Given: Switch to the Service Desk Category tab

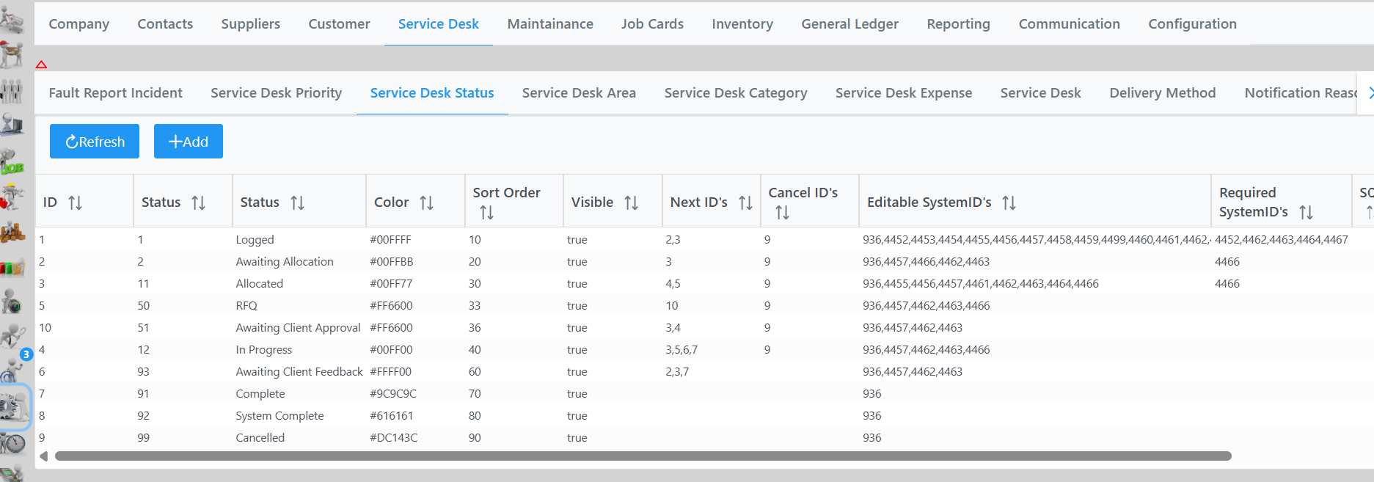Looking at the screenshot, I should point(736,93).
